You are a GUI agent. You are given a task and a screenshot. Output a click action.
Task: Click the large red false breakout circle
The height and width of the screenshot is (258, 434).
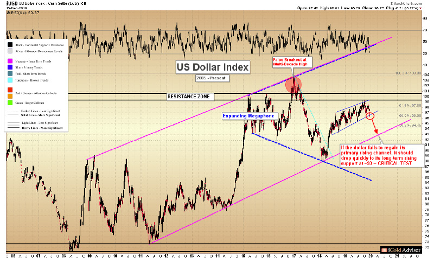tap(293, 84)
